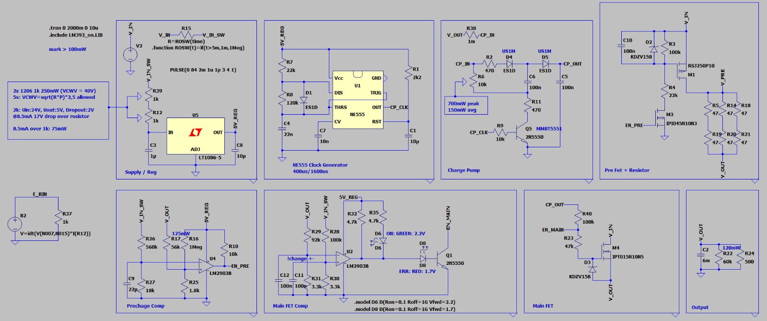The height and width of the screenshot is (321, 767).
Task: Select the B2 behavioral voltage source
Action: coord(15,224)
